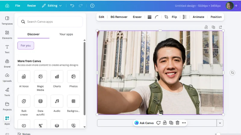Image resolution: width=241 pixels, height=135 pixels.
Task: Duplicate the page using icon above canvas
Action: [x=213, y=27]
